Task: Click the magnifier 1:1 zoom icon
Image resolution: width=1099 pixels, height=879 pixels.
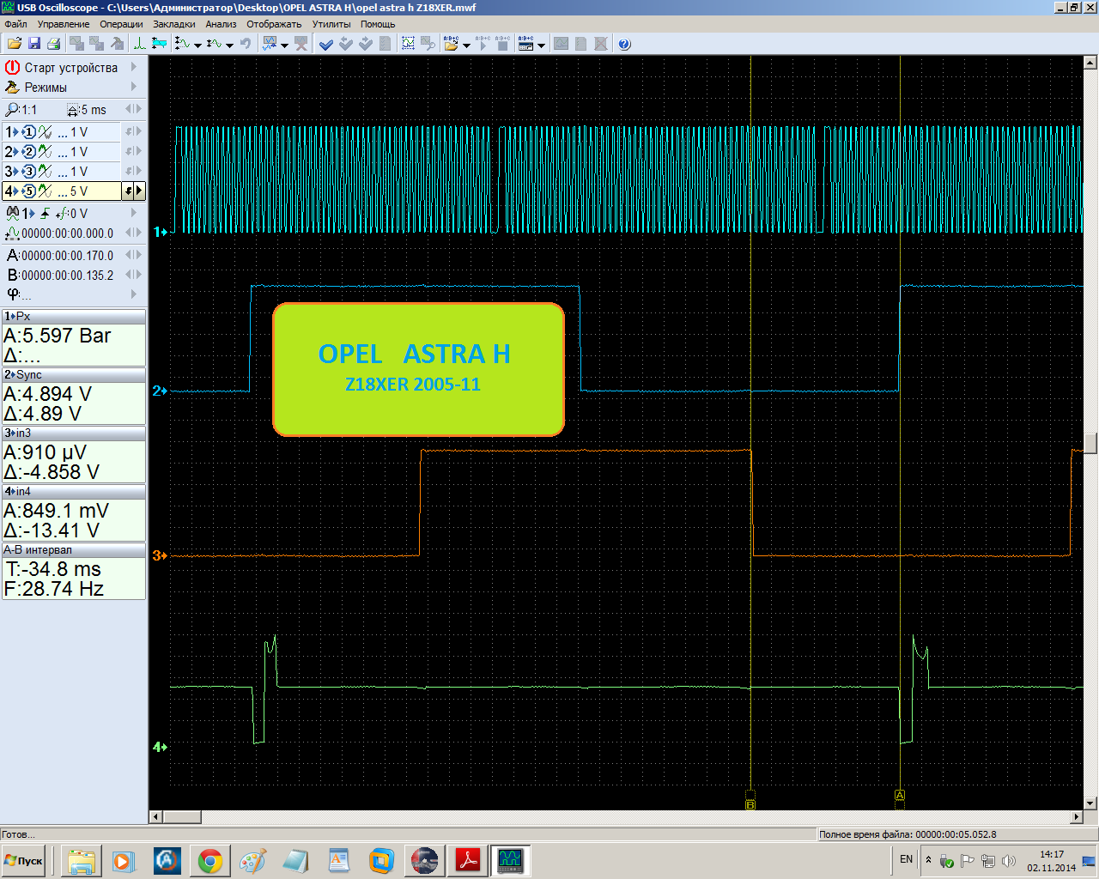Action: pyautogui.click(x=12, y=110)
